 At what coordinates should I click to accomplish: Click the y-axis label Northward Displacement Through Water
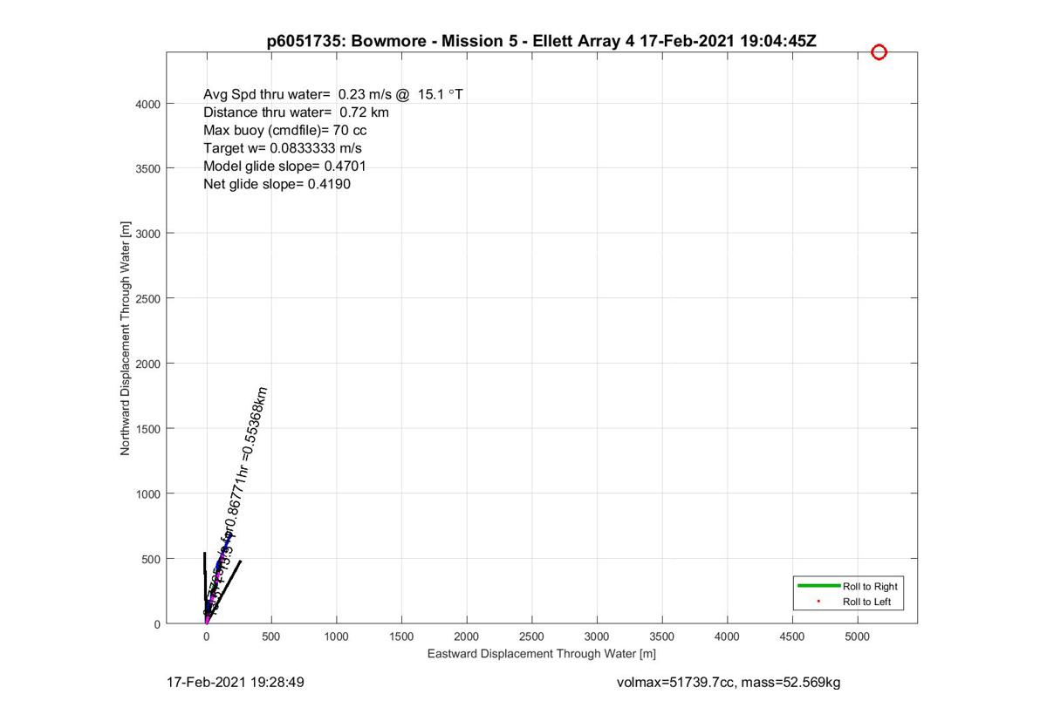point(125,337)
